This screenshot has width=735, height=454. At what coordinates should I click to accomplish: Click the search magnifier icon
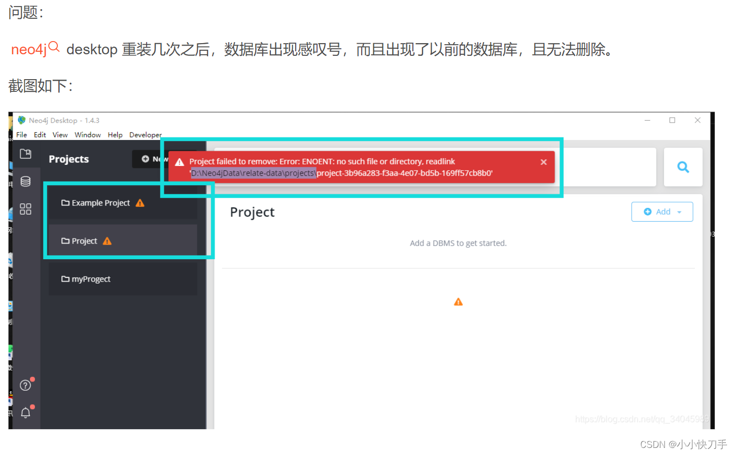[683, 167]
